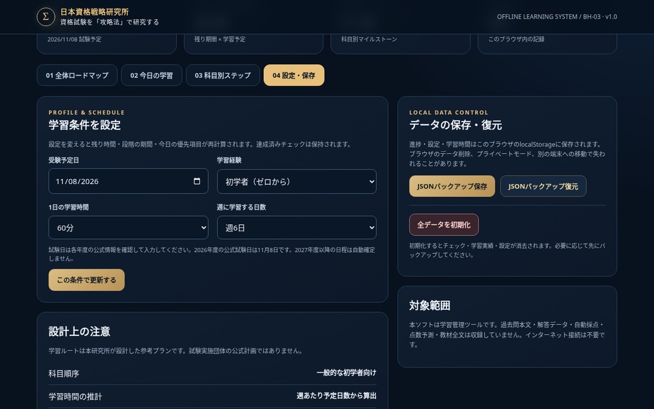Click the 日本資格戦略研究所 site title
The width and height of the screenshot is (654, 409).
click(x=95, y=12)
